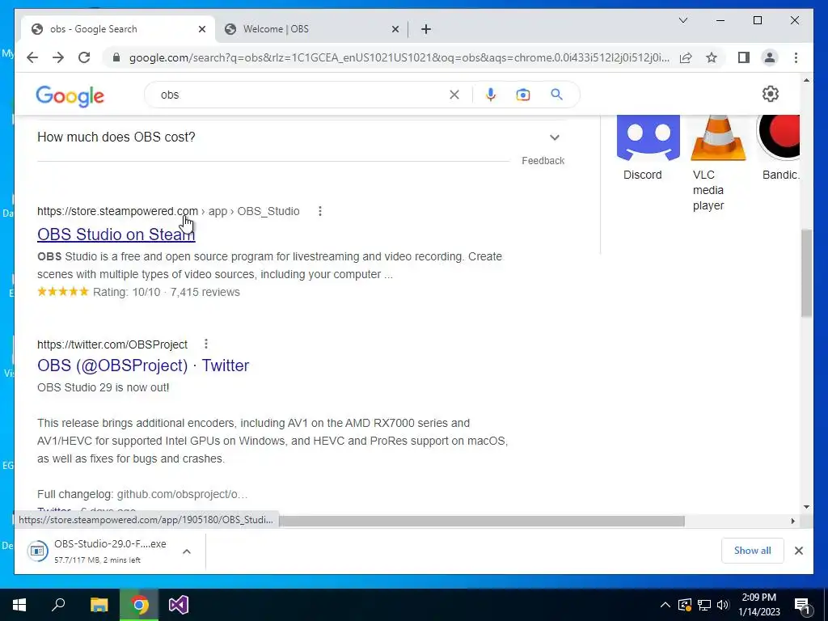Close the Welcome | OBS tab
Screen dimensions: 828x621
coord(395,29)
